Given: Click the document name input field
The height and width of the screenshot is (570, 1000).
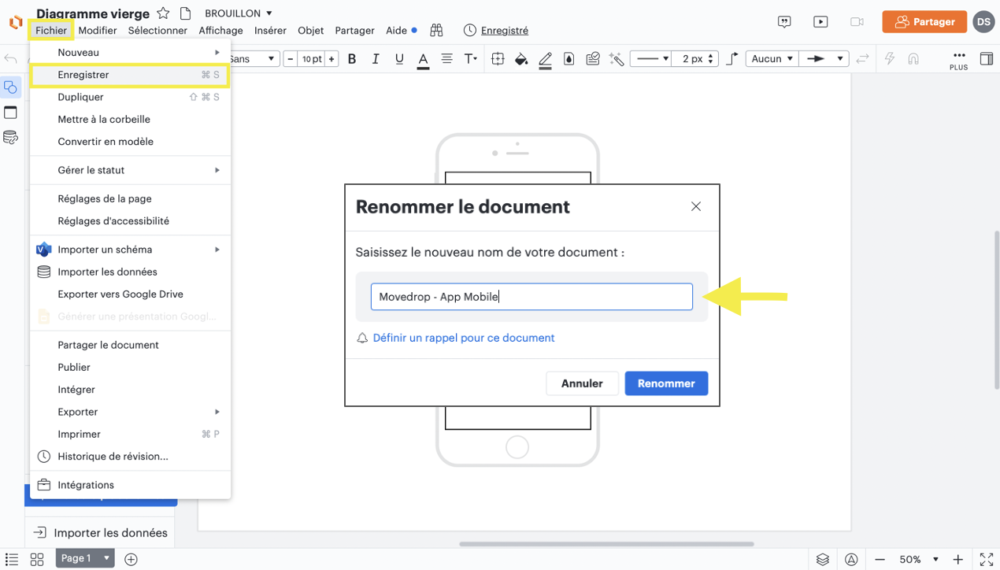Looking at the screenshot, I should [531, 297].
